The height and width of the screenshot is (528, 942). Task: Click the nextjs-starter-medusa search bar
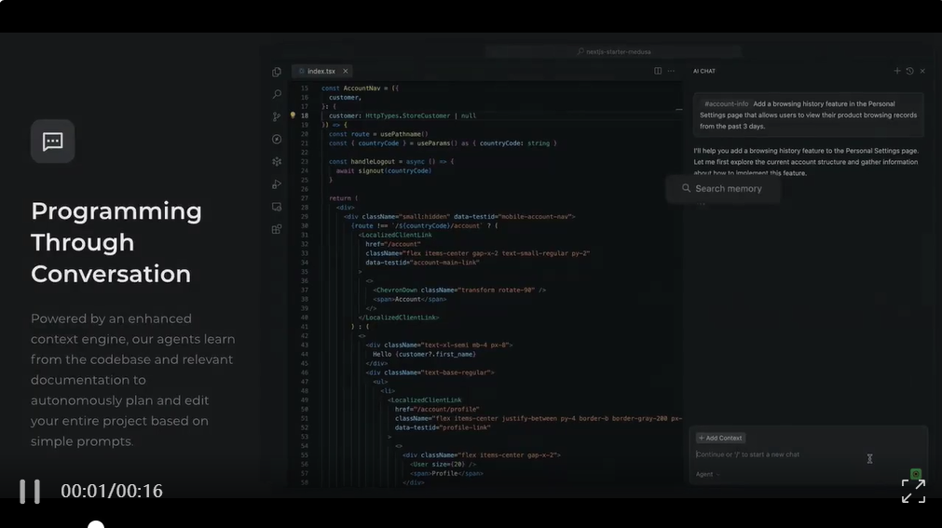pyautogui.click(x=614, y=51)
